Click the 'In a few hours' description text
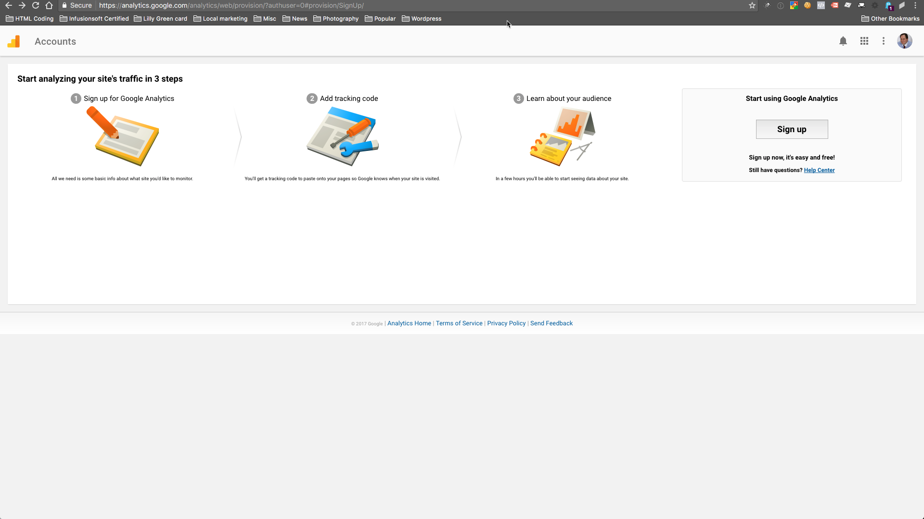 562,179
